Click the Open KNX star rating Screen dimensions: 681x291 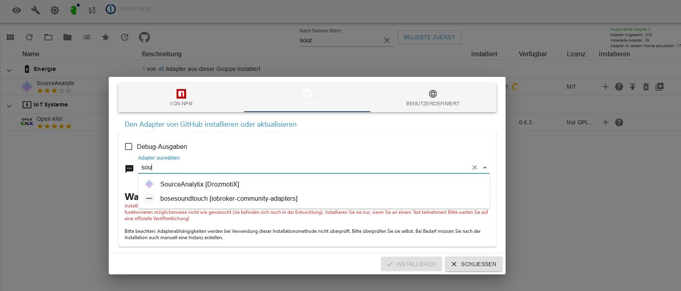click(x=54, y=126)
